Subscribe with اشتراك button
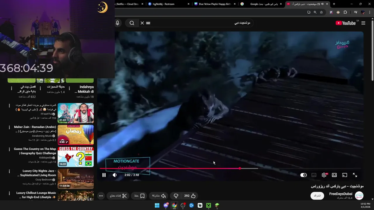Viewport: 374px width, 210px height. [x=317, y=196]
